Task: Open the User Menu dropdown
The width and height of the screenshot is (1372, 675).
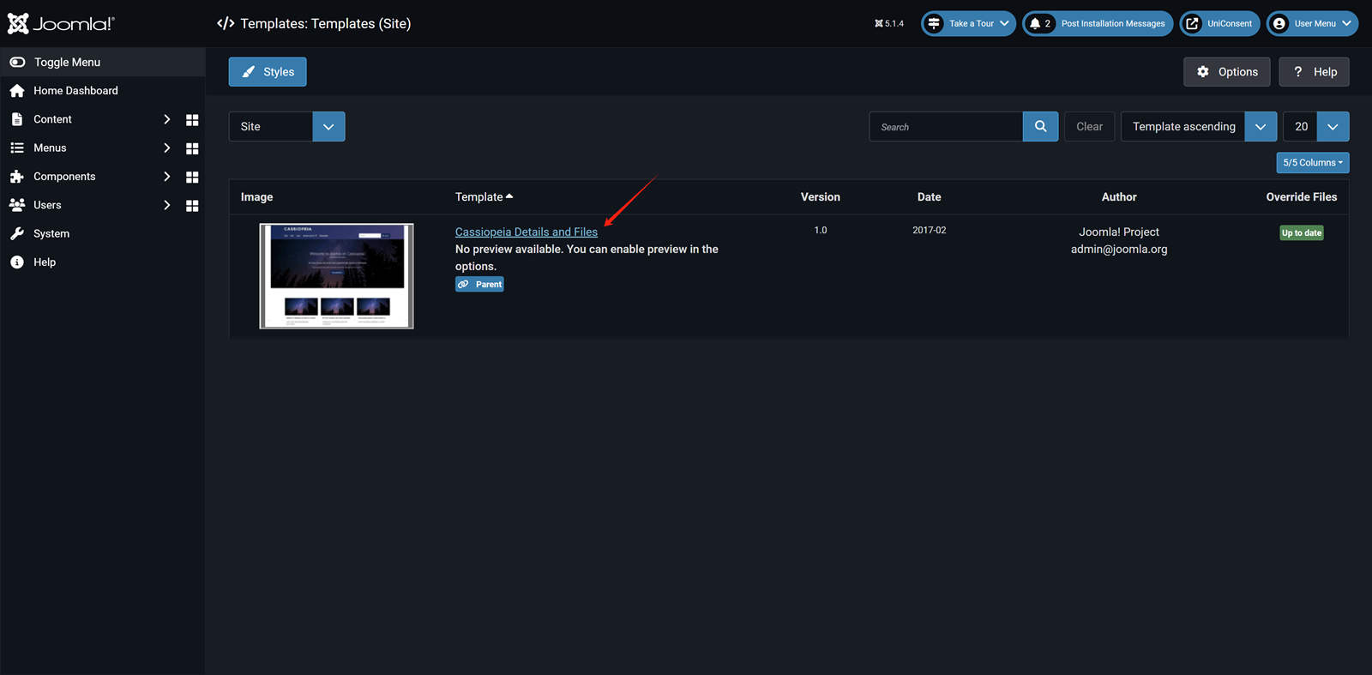Action: coord(1312,23)
